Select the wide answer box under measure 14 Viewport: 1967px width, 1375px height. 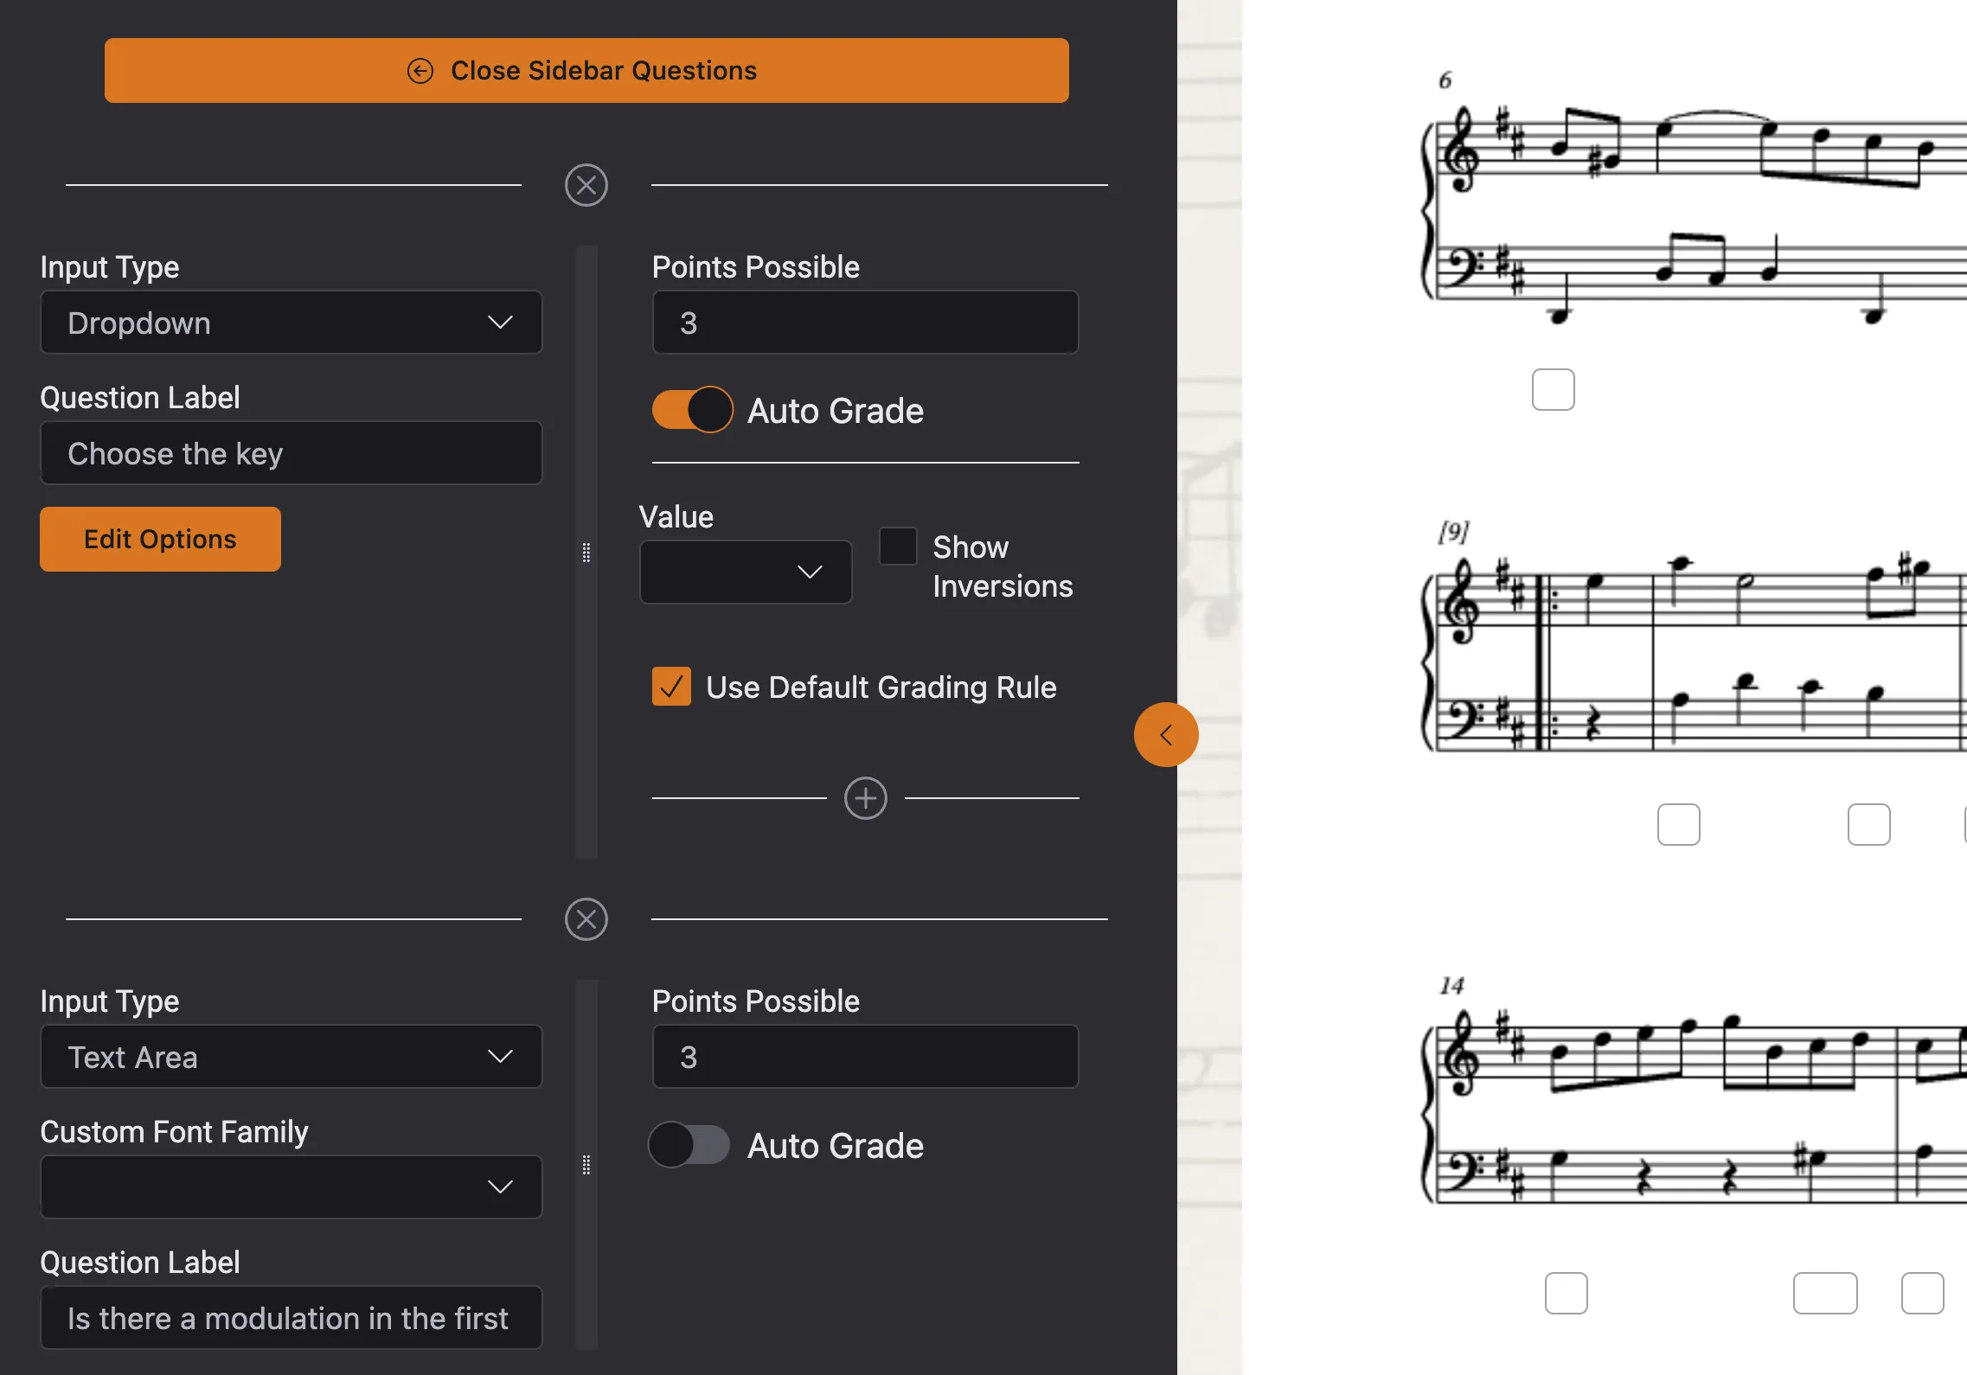1825,1294
